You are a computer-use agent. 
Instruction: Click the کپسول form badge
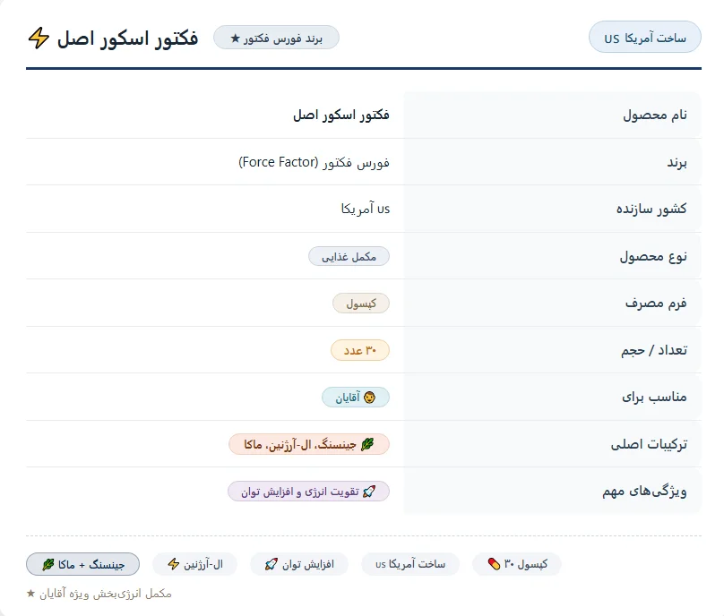click(x=361, y=304)
